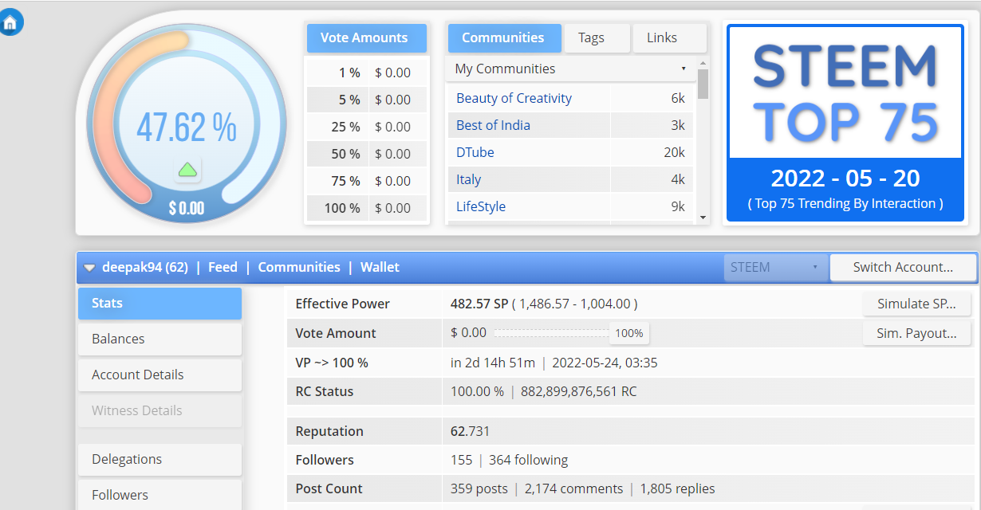
Task: Select the 100 % vote amount row
Action: [x=367, y=208]
